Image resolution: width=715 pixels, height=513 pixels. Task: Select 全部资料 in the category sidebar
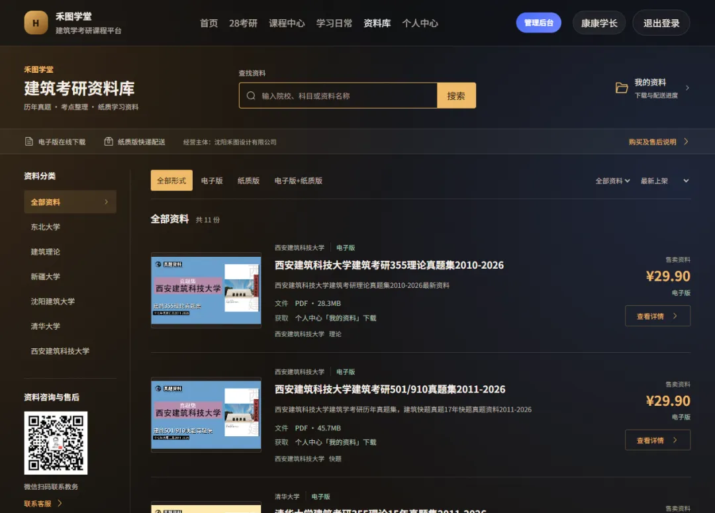click(70, 202)
